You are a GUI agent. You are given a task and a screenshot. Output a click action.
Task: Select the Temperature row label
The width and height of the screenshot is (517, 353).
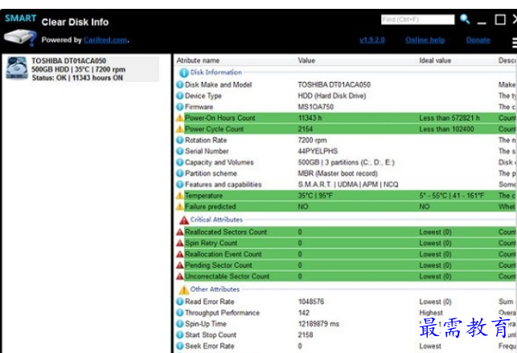coord(203,195)
